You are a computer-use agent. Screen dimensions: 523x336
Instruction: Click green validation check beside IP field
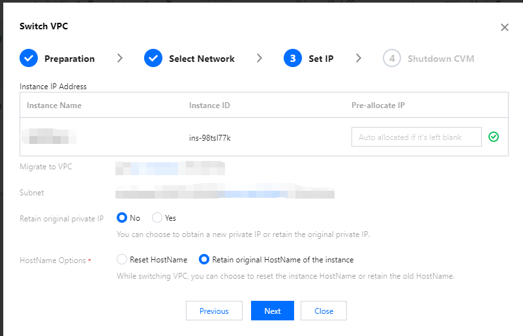(x=494, y=137)
